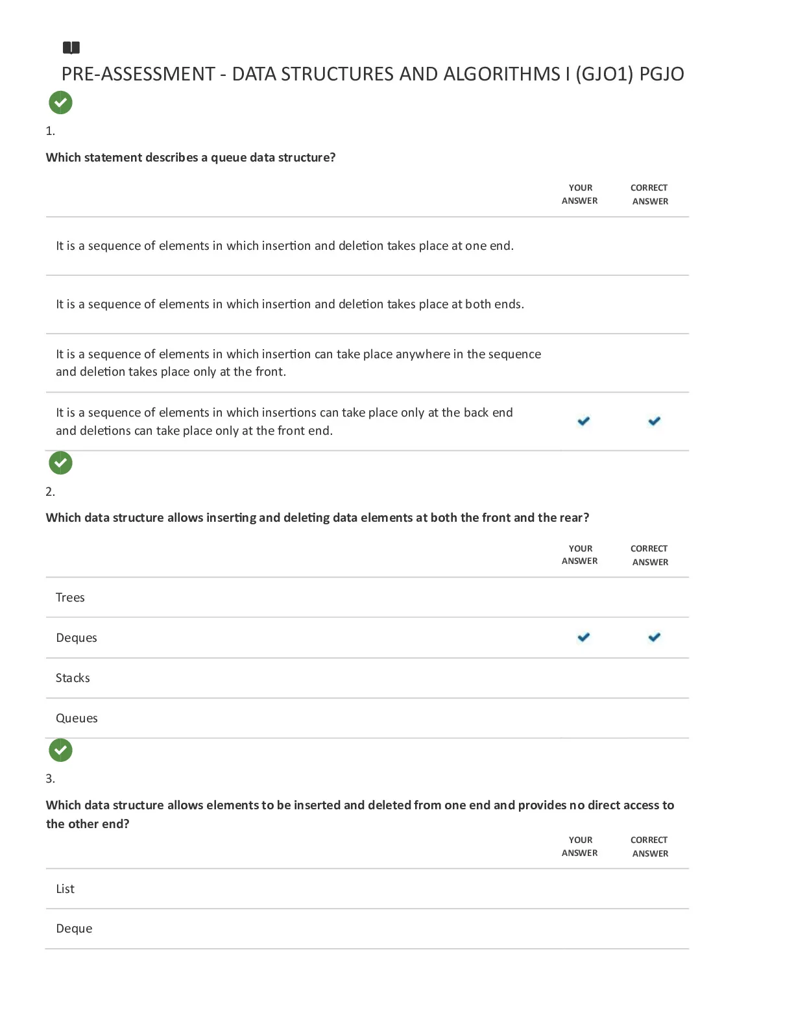Click Correct Answer column header of question 3

click(649, 846)
